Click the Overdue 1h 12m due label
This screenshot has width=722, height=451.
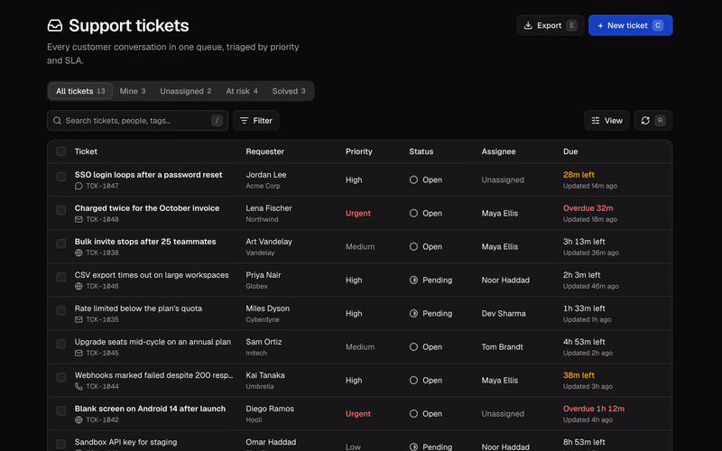tap(594, 409)
